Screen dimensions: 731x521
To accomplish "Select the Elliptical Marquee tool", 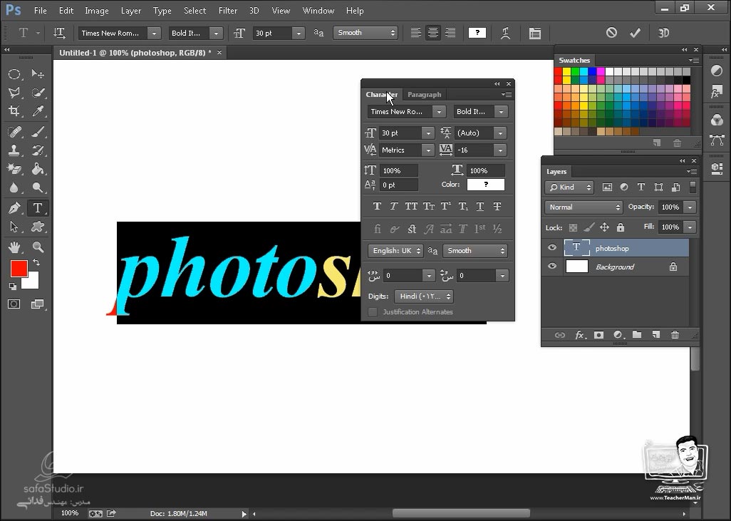I will tap(14, 74).
